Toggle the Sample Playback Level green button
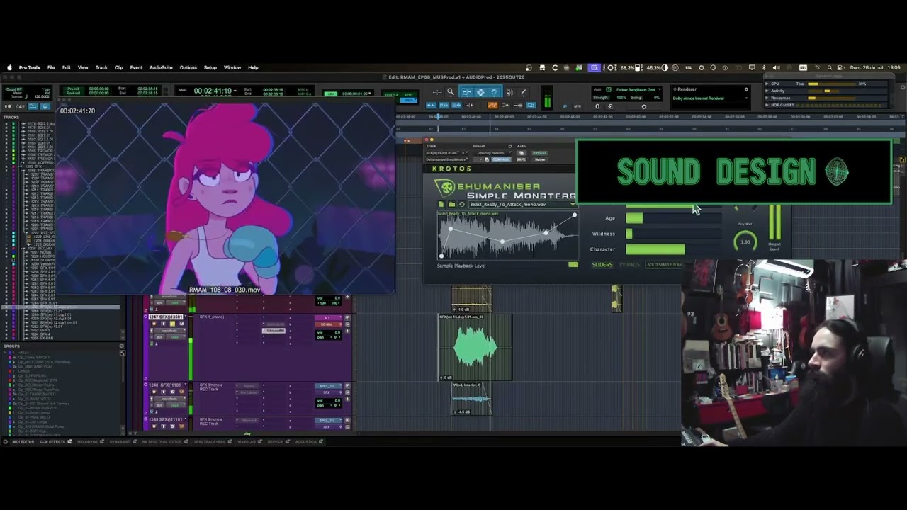The image size is (907, 510). [573, 265]
